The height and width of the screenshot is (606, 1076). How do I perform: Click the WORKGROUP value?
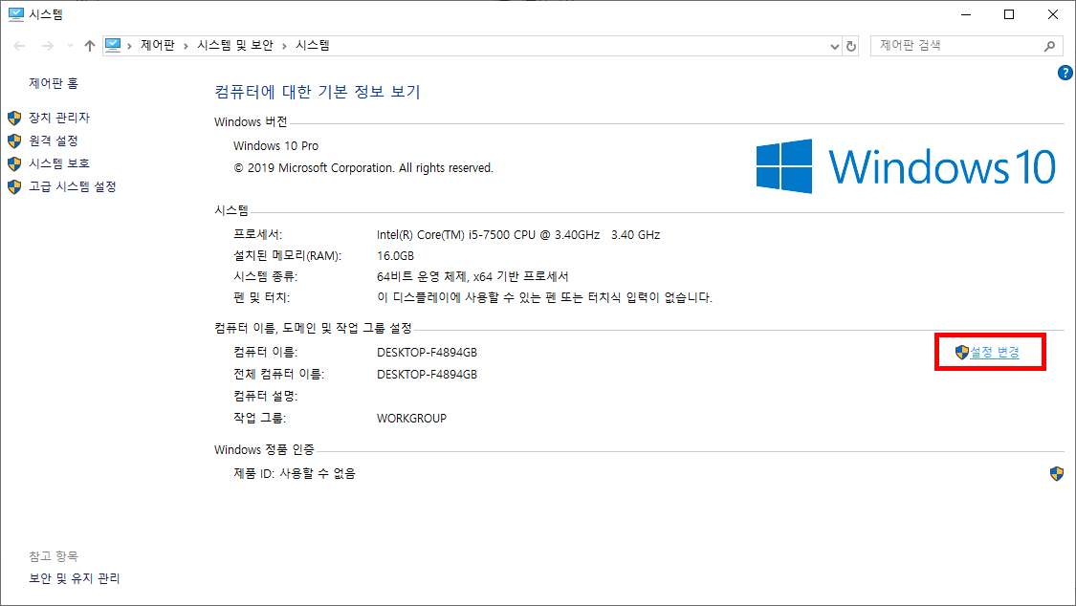click(411, 418)
